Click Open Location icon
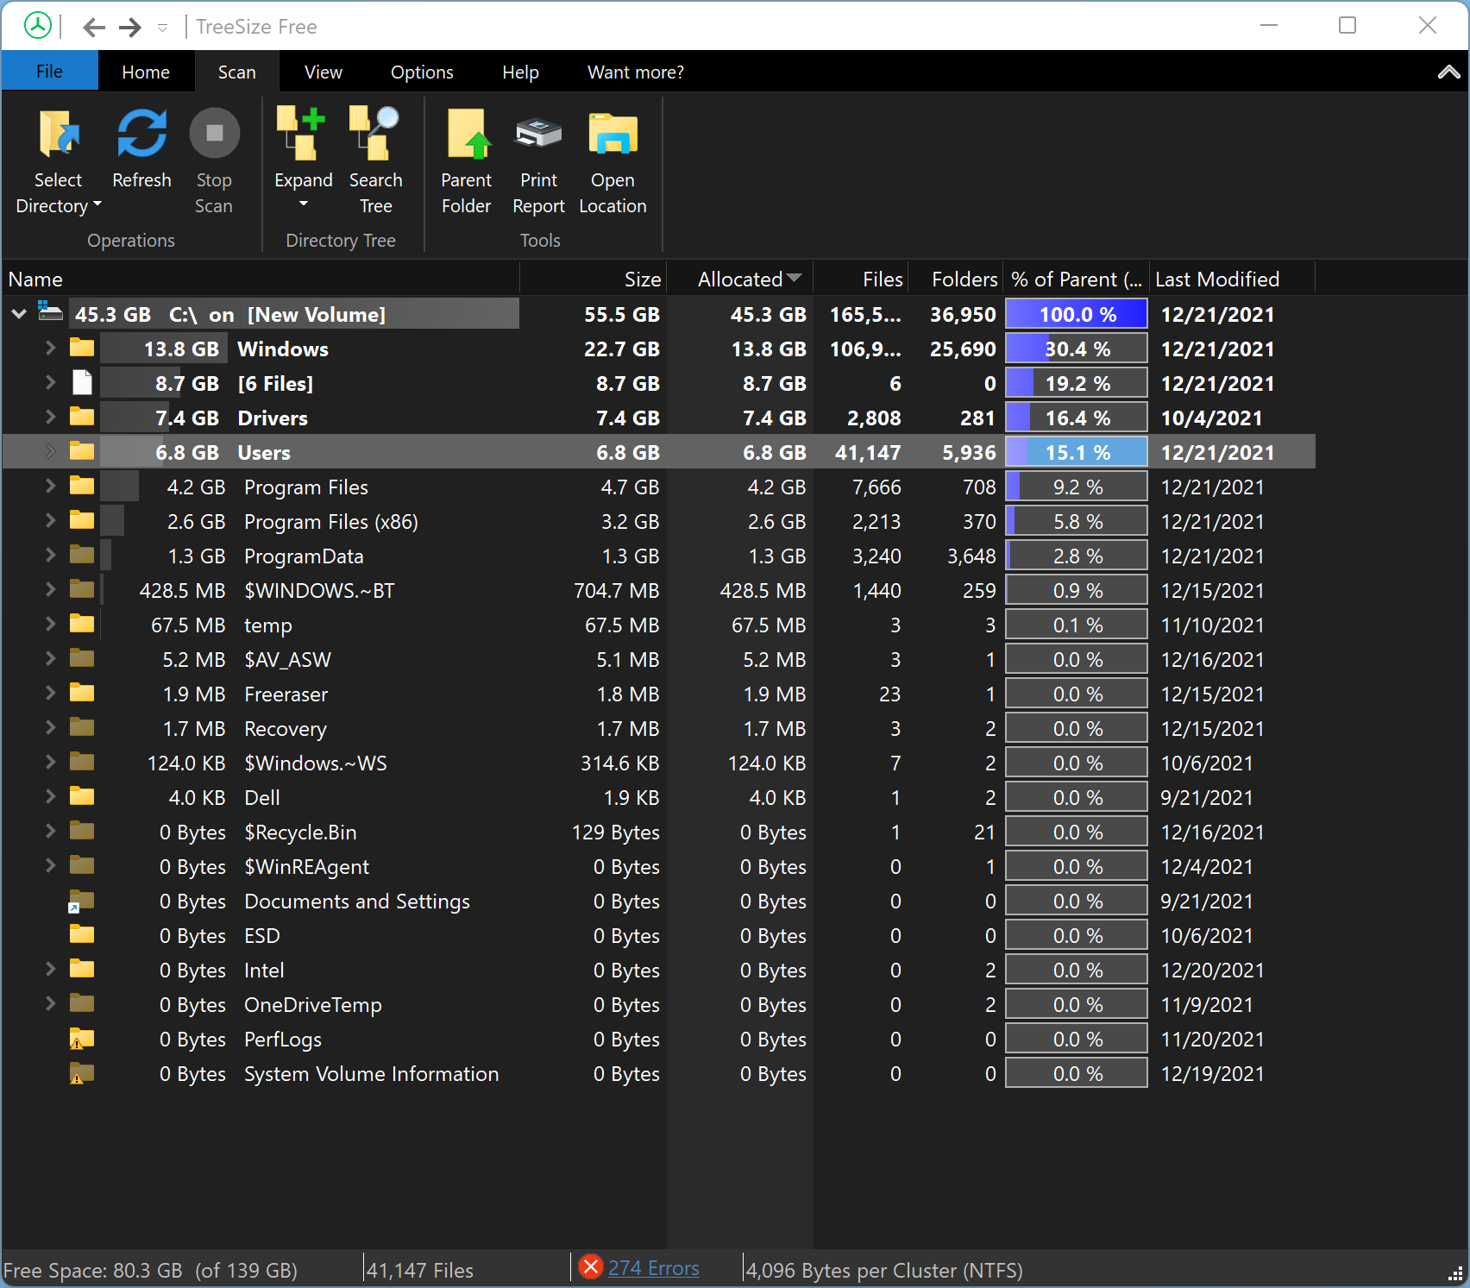 (612, 134)
